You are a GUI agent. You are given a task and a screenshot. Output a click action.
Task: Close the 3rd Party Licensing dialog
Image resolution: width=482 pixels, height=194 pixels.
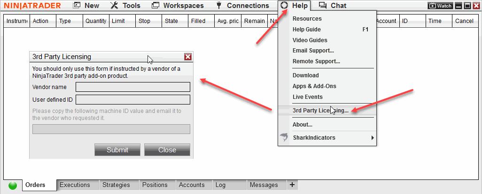click(188, 57)
